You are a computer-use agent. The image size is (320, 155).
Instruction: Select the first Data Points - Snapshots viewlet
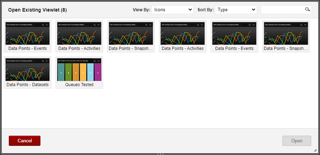tap(131, 36)
